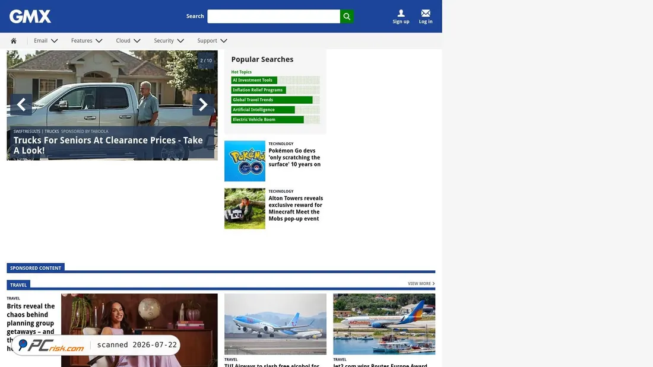
Task: Focus the Search text field
Action: click(274, 16)
